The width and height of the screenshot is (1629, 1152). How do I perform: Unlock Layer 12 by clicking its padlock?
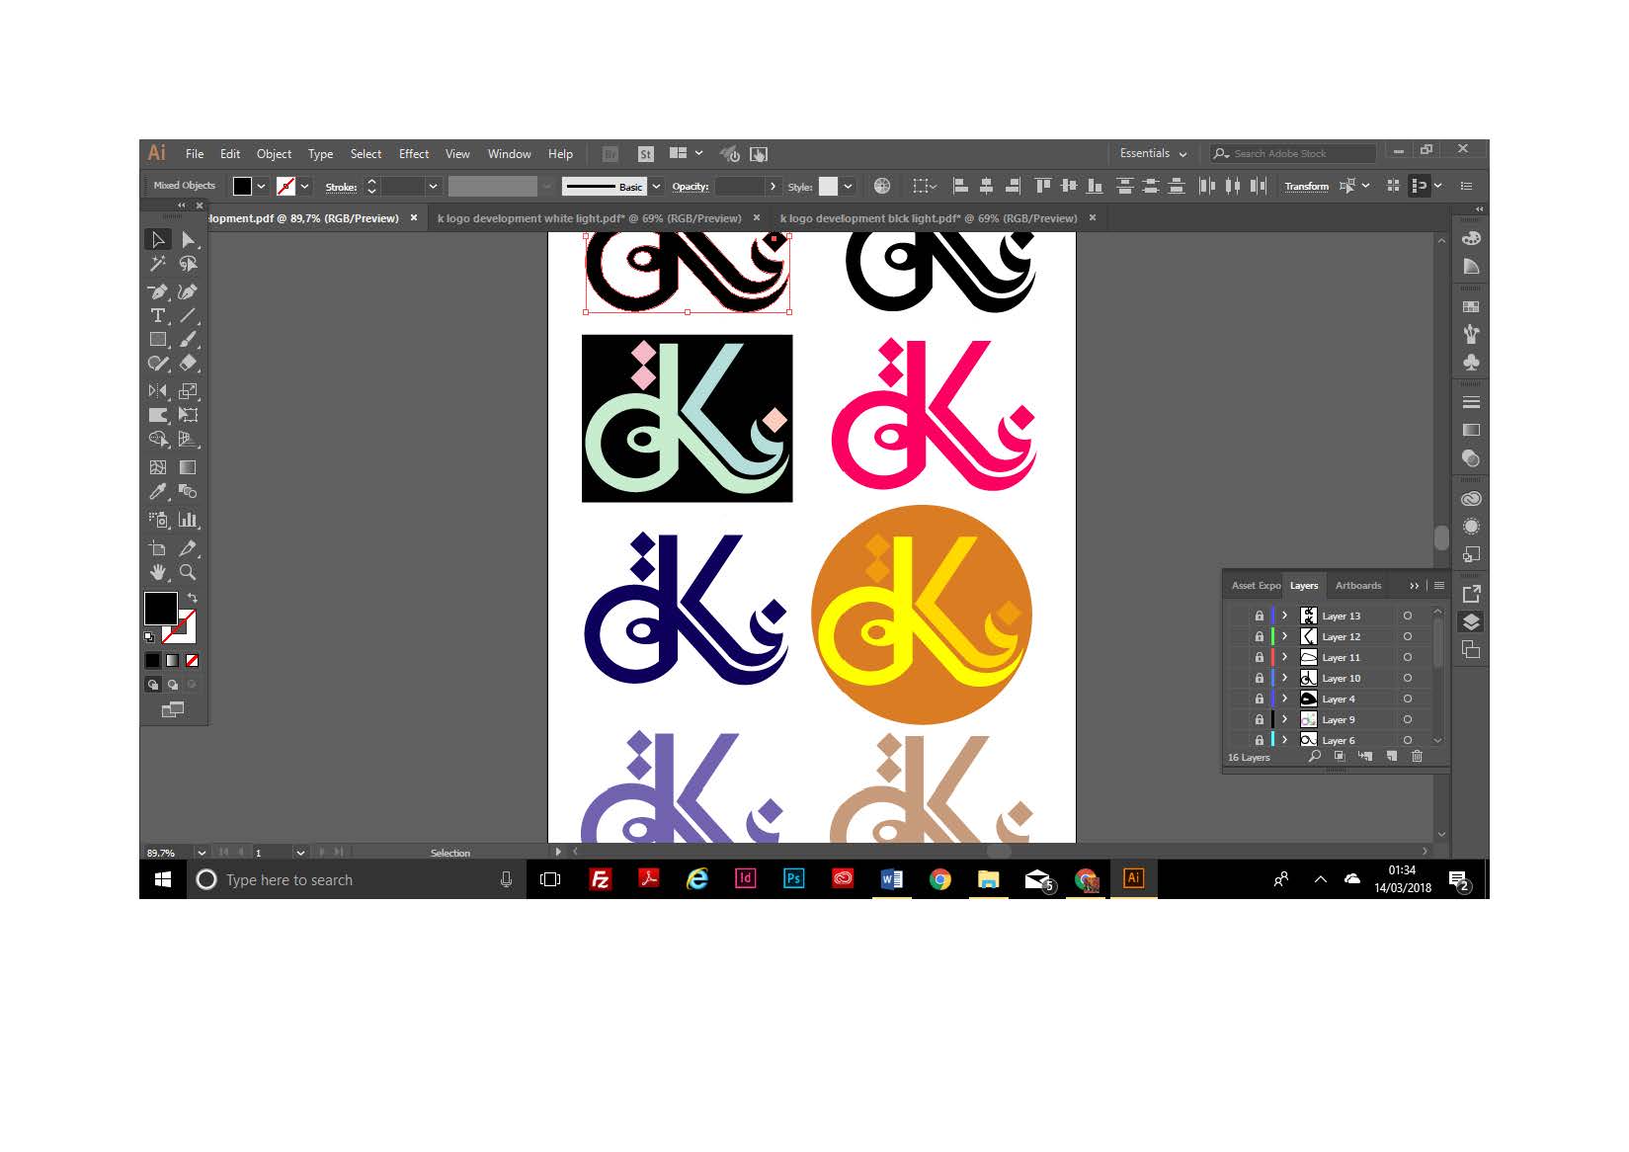coord(1260,636)
